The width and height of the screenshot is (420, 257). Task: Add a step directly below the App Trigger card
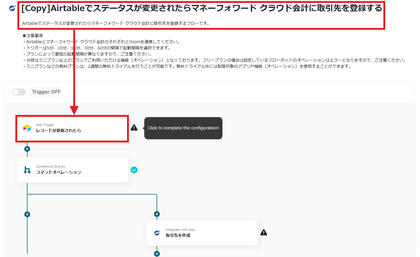pos(27,149)
